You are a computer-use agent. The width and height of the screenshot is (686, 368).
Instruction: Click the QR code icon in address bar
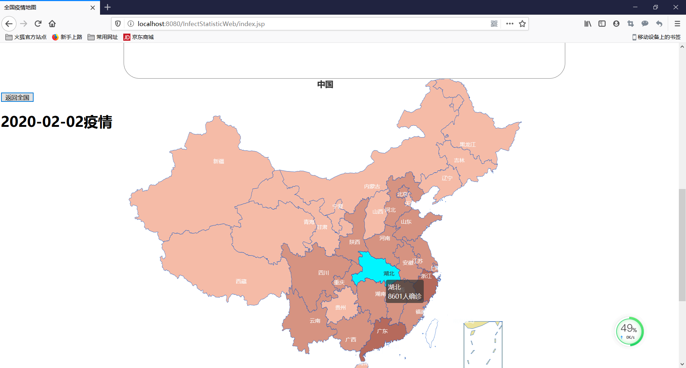coord(494,24)
